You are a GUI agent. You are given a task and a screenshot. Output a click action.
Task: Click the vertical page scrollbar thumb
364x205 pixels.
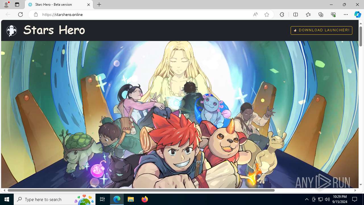(x=361, y=36)
